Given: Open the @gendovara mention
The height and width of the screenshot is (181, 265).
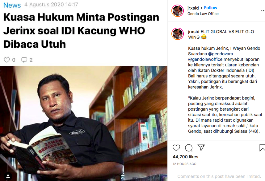Looking at the screenshot, I should [x=221, y=54].
